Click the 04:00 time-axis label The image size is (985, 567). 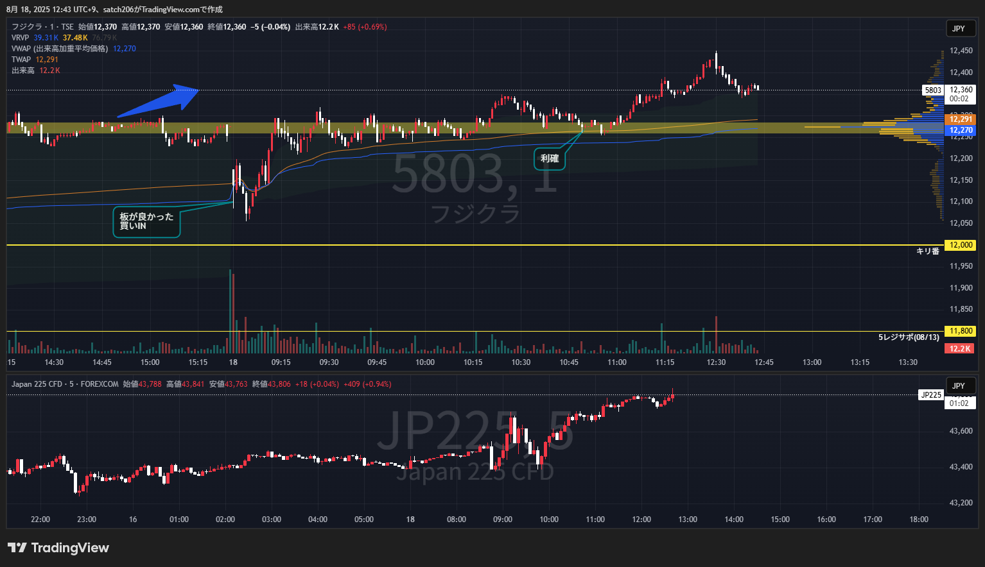coord(317,520)
